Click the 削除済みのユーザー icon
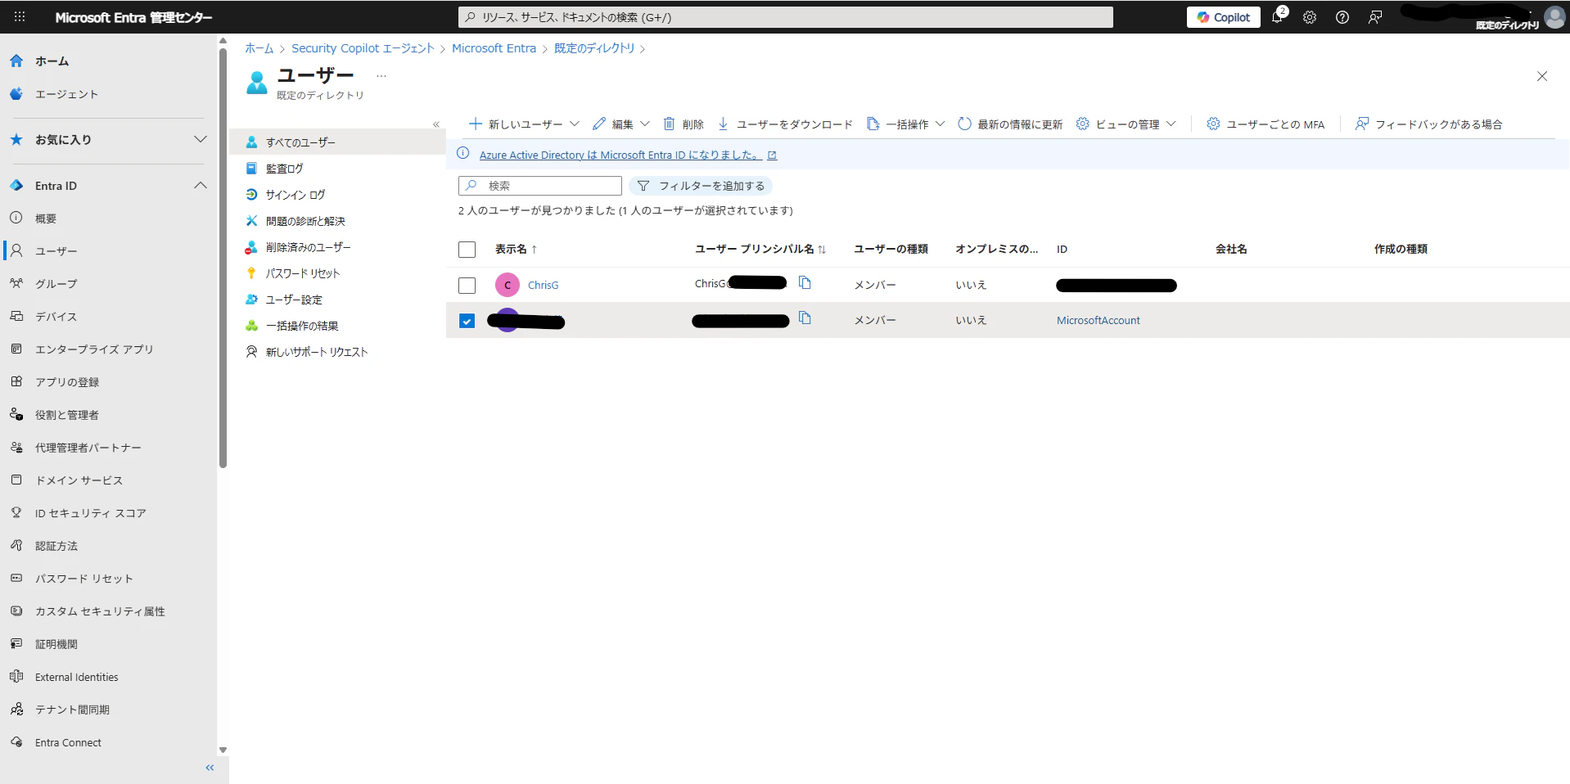The image size is (1570, 784). point(252,246)
